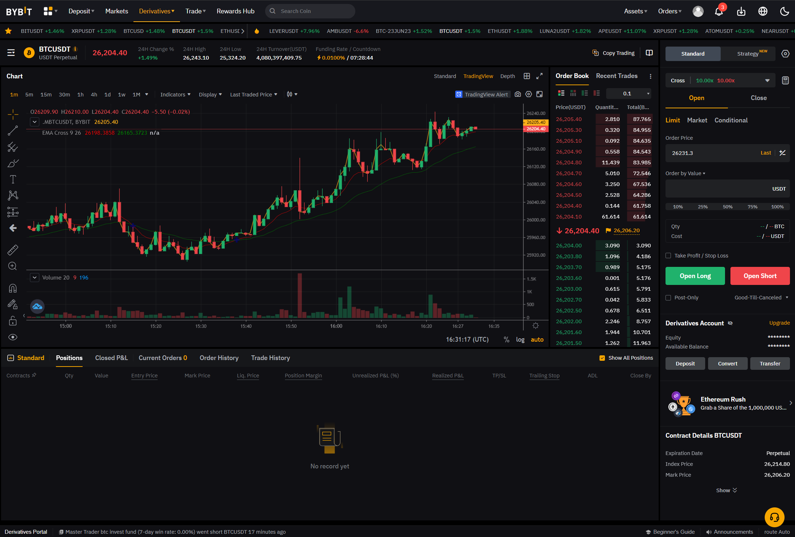Collapse the Volume indicator legend
The image size is (795, 537).
35,277
